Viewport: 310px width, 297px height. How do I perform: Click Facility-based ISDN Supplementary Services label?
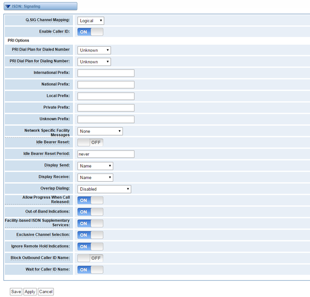click(x=38, y=223)
